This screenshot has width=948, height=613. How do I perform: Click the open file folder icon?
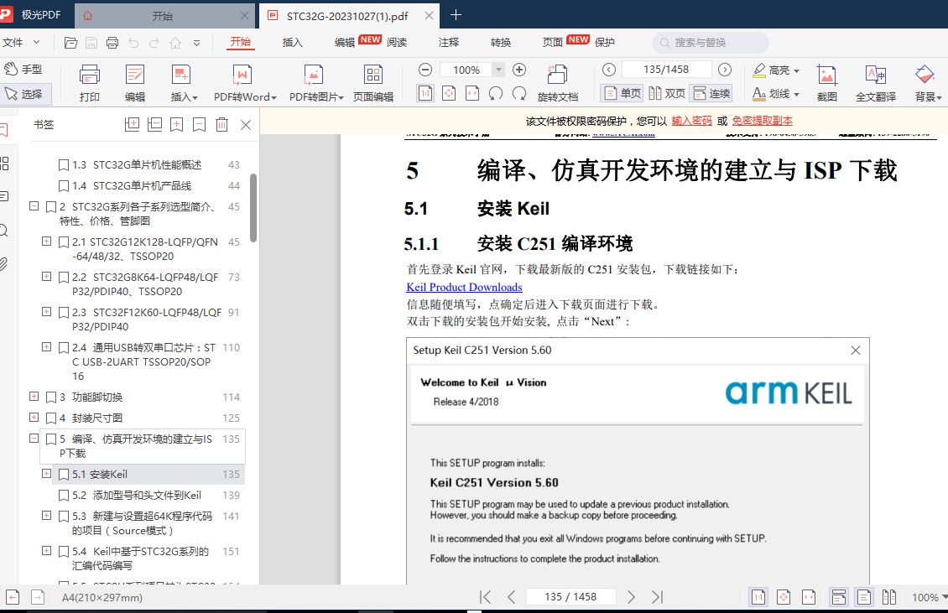70,42
